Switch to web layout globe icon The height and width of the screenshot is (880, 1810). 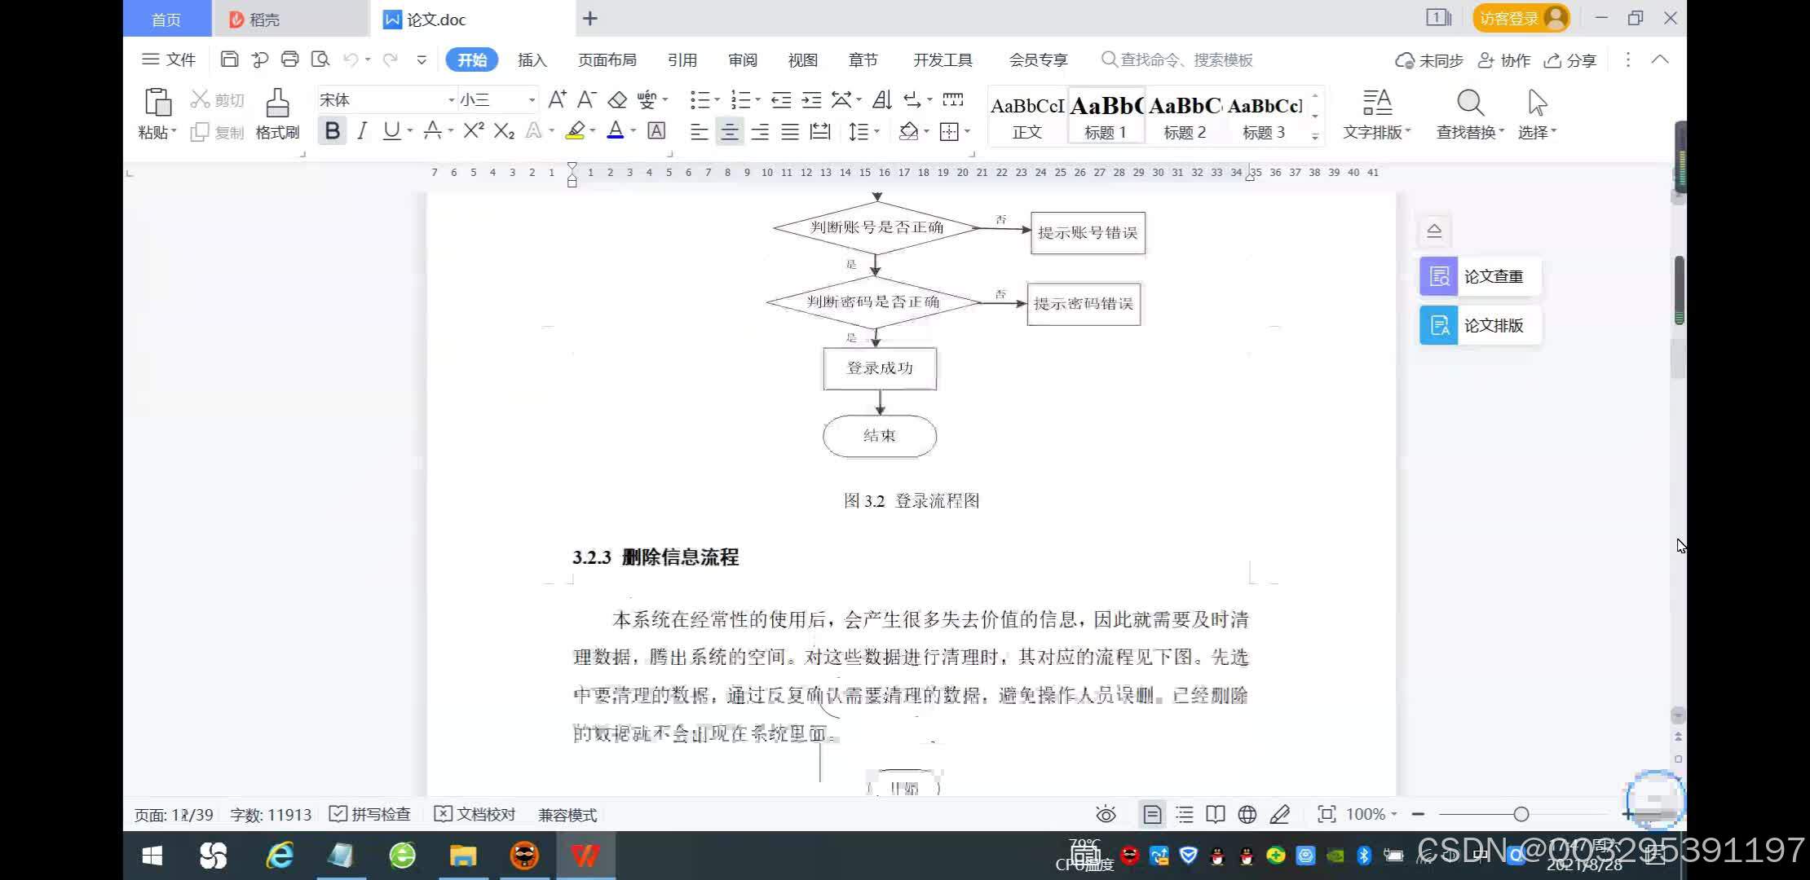1247,814
